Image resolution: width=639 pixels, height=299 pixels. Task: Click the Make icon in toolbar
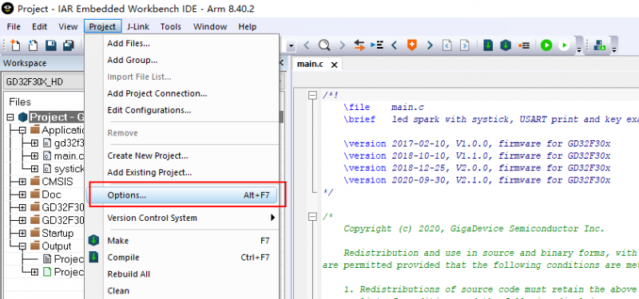pyautogui.click(x=506, y=45)
